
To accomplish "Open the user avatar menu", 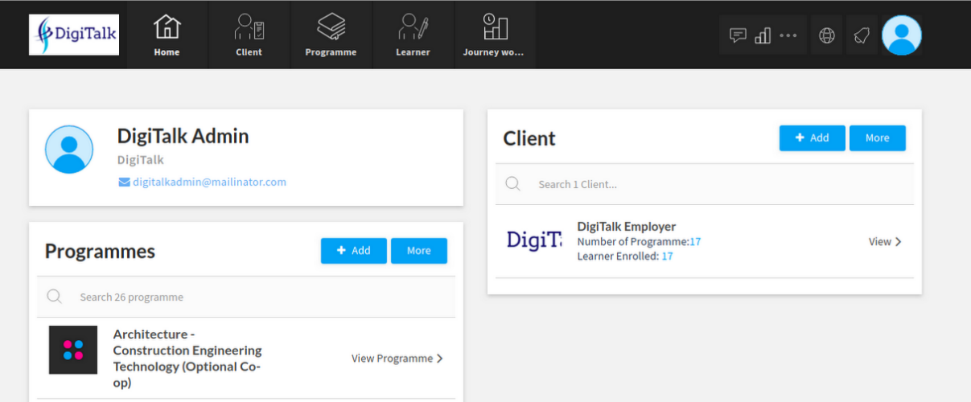I will pyautogui.click(x=902, y=35).
